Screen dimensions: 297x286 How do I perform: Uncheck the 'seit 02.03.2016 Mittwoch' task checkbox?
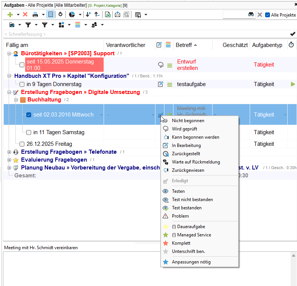pyautogui.click(x=29, y=115)
